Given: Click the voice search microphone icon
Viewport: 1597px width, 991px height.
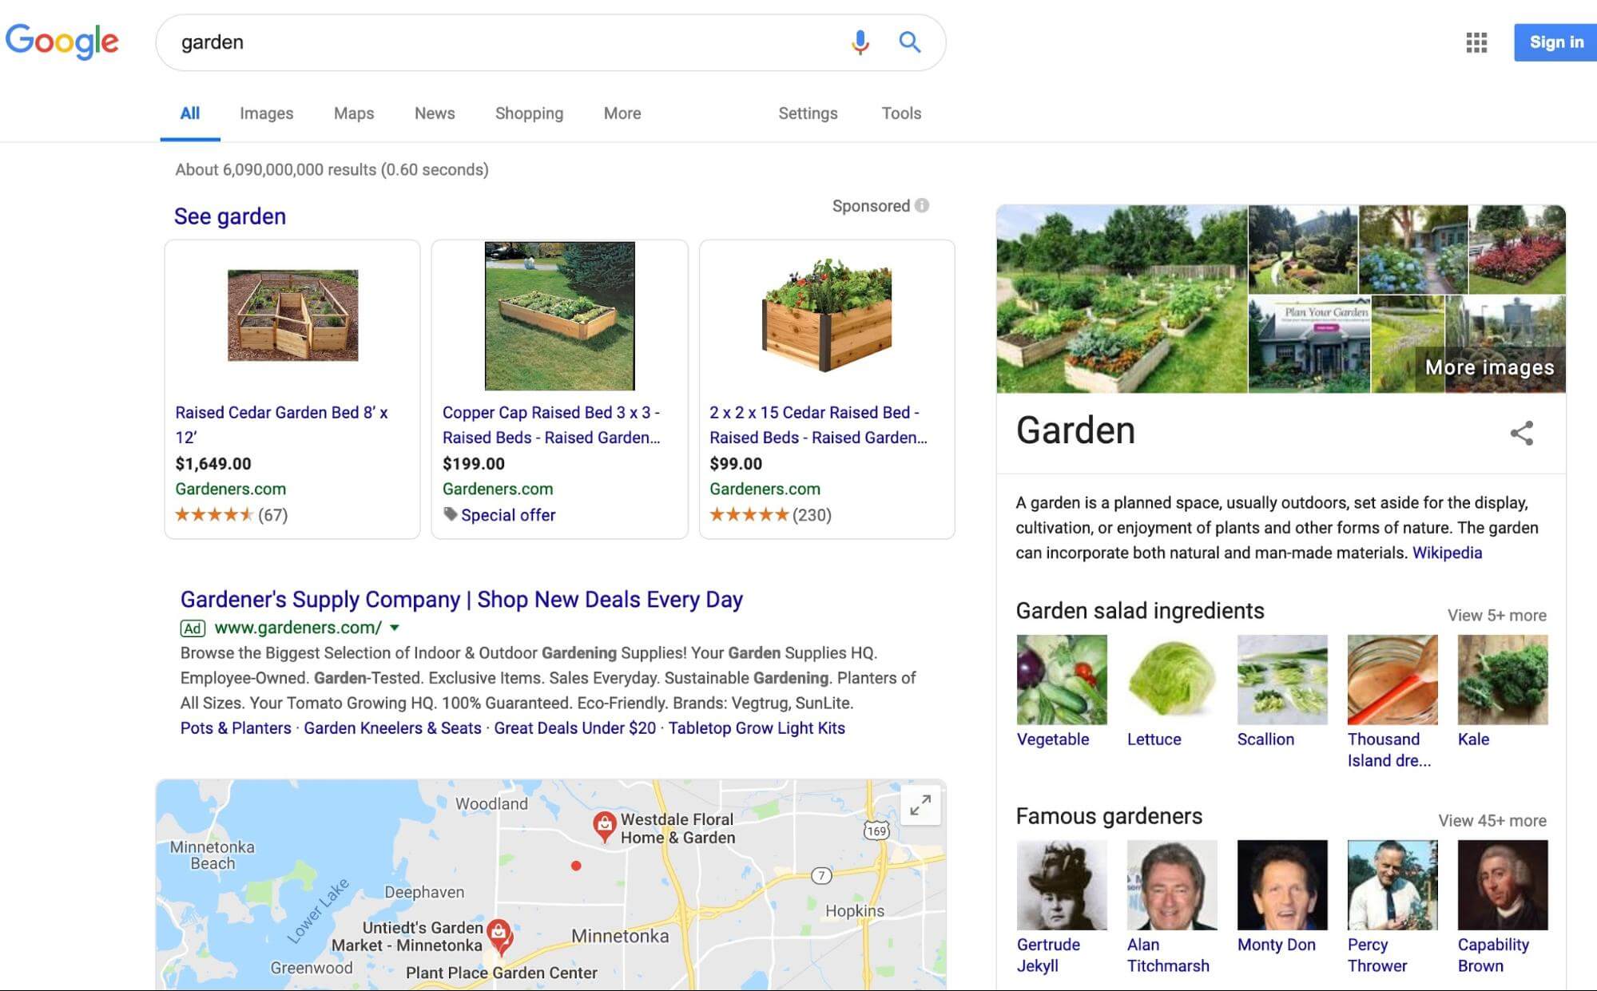Looking at the screenshot, I should tap(860, 42).
